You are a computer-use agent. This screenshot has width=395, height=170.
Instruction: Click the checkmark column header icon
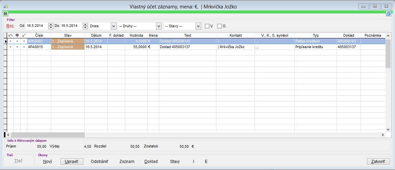[x=24, y=35]
